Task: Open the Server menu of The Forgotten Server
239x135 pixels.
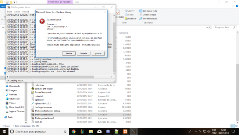Action: [x=17, y=12]
